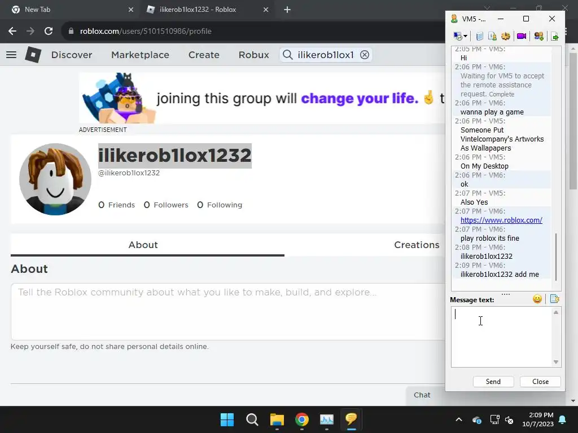Open the 0 Friends list
Viewport: 578px width, 433px height.
(116, 205)
